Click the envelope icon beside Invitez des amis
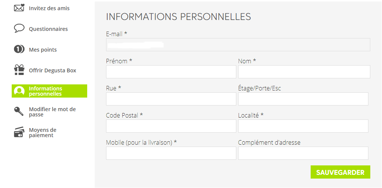This screenshot has width=382, height=188. pyautogui.click(x=19, y=8)
